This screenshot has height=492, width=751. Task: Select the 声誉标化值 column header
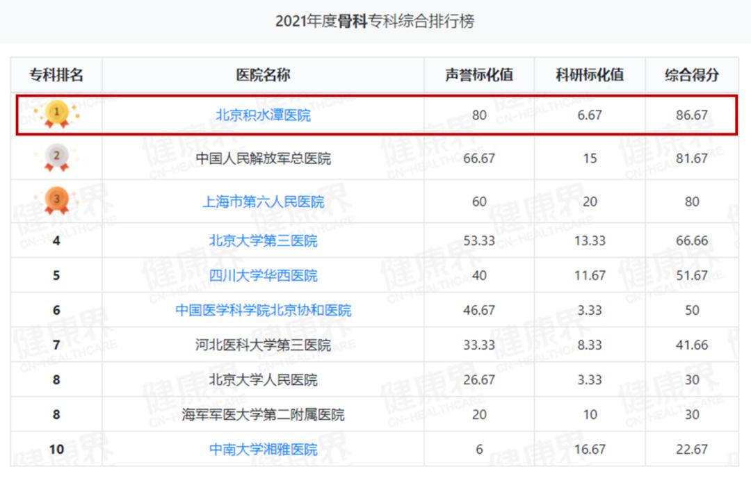(478, 74)
